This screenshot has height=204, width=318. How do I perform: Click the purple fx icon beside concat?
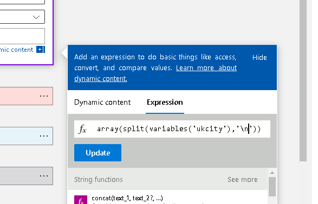tap(81, 200)
